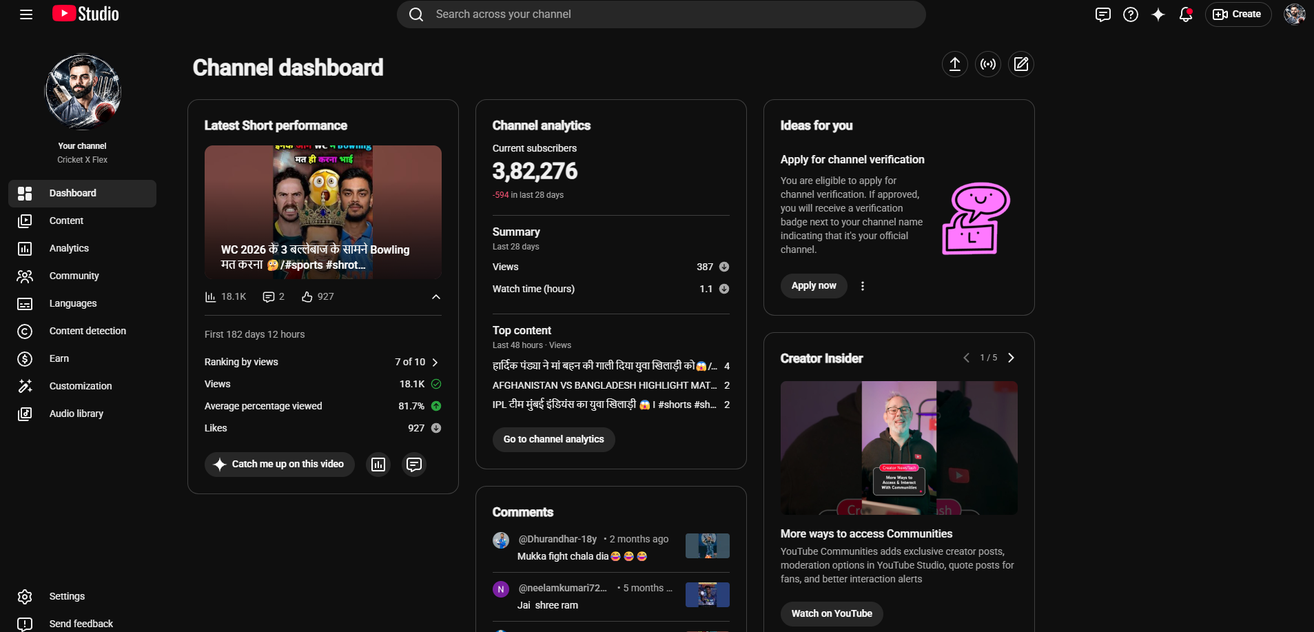Open the Help question mark icon

pyautogui.click(x=1131, y=14)
